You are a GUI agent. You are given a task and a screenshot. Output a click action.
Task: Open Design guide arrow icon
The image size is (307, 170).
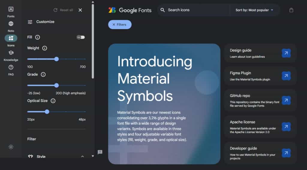(x=286, y=53)
